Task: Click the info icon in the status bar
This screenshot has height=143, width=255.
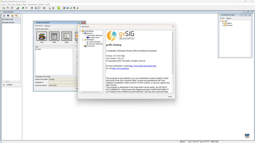Action: (1, 142)
